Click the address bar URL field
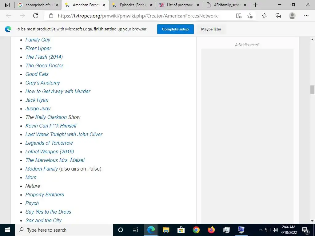The width and height of the screenshot is (315, 236). point(138,16)
